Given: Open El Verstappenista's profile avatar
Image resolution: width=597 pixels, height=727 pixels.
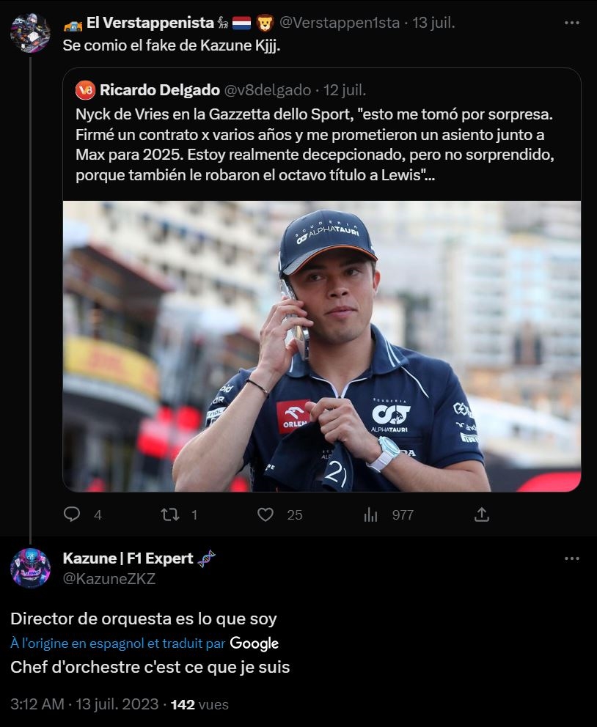Looking at the screenshot, I should 30,32.
